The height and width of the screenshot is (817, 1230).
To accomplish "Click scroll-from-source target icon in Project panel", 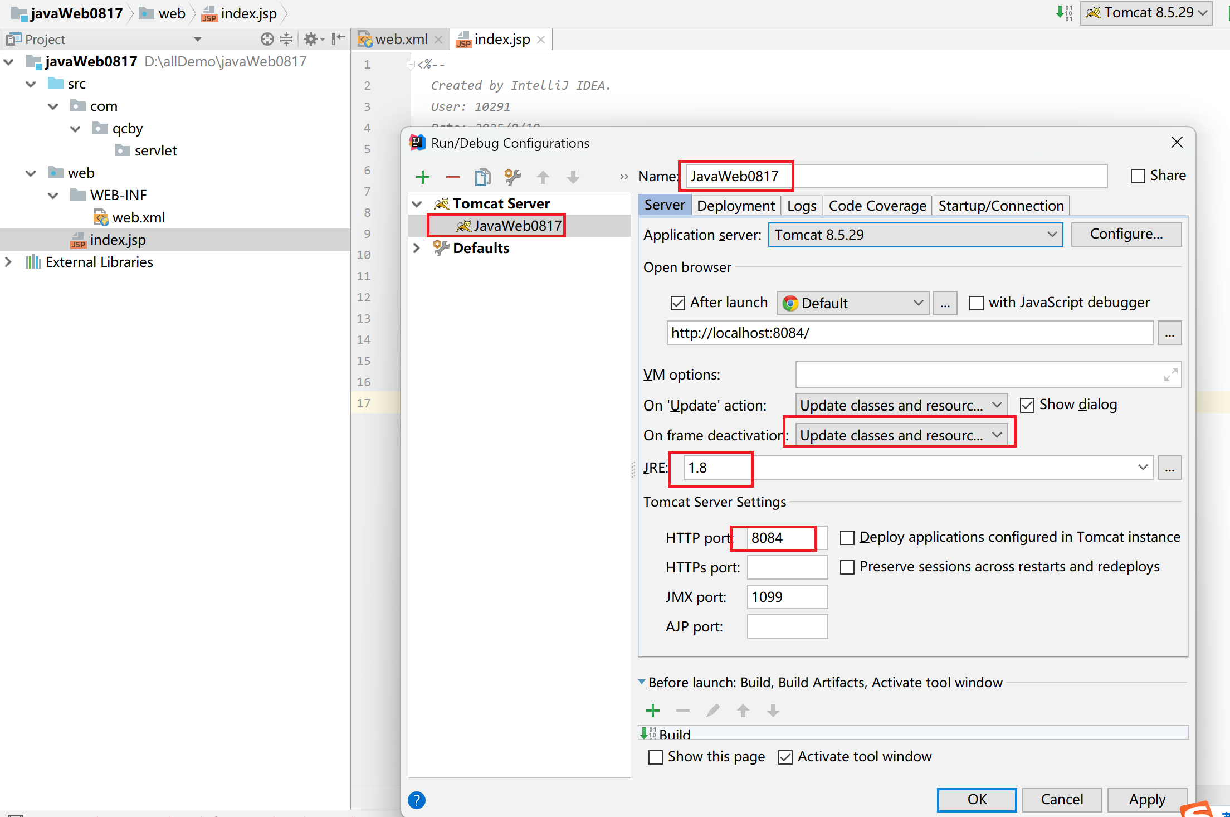I will pos(267,39).
